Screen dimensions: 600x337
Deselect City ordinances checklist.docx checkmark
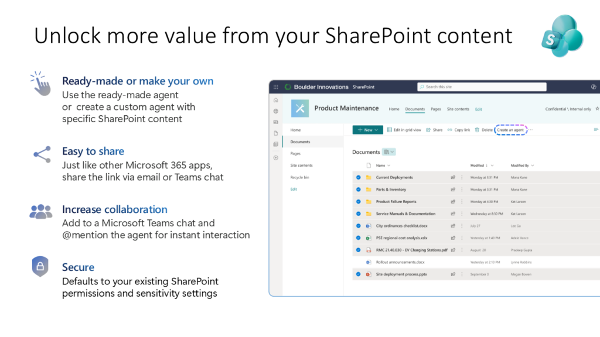(x=358, y=226)
